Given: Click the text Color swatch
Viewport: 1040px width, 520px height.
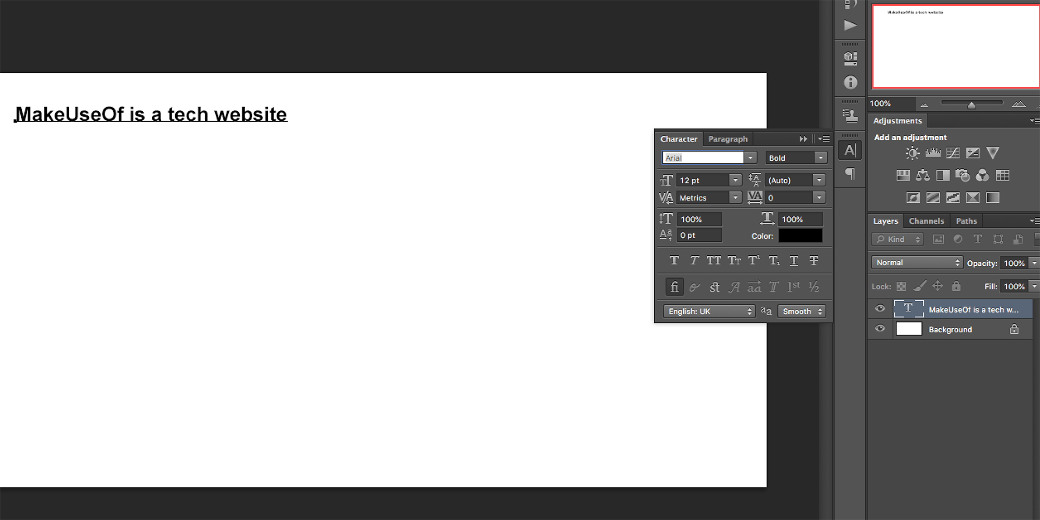Looking at the screenshot, I should tap(800, 236).
